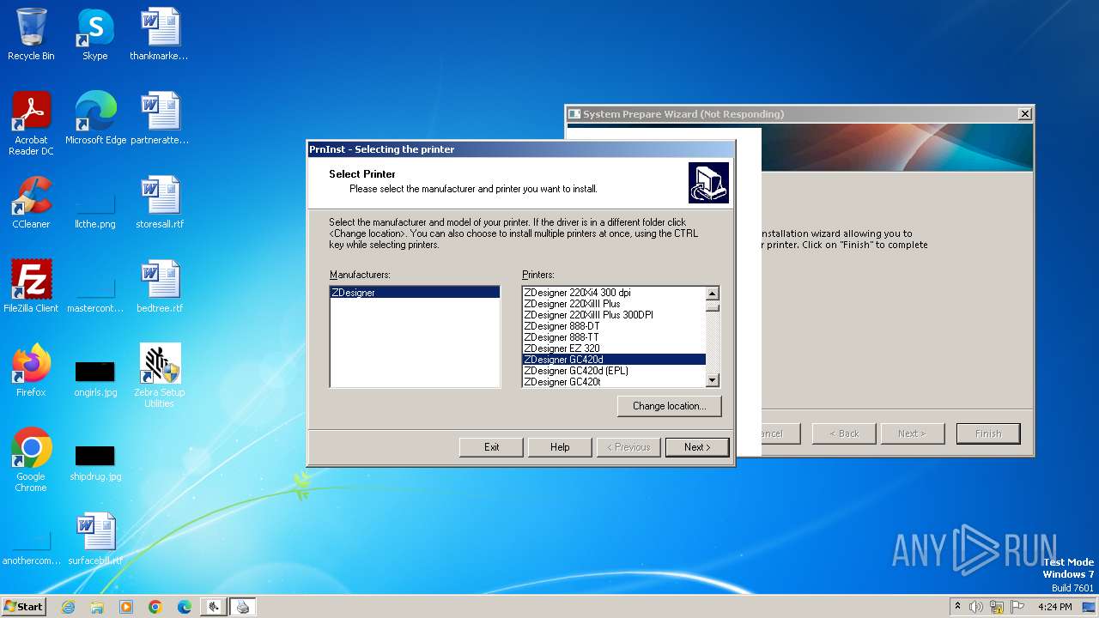Select ZDesigner GC420t printer

[x=614, y=382]
